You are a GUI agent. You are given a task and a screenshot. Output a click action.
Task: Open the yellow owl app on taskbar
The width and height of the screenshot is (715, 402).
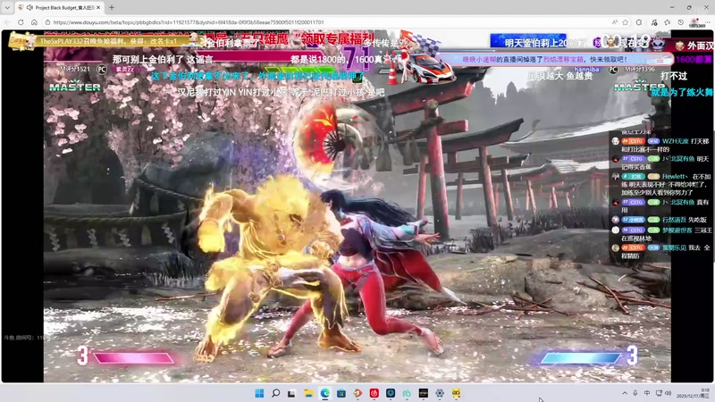[456, 393]
